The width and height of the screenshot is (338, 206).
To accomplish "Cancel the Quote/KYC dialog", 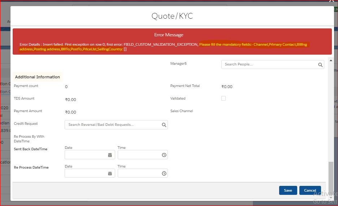I will click(x=310, y=190).
